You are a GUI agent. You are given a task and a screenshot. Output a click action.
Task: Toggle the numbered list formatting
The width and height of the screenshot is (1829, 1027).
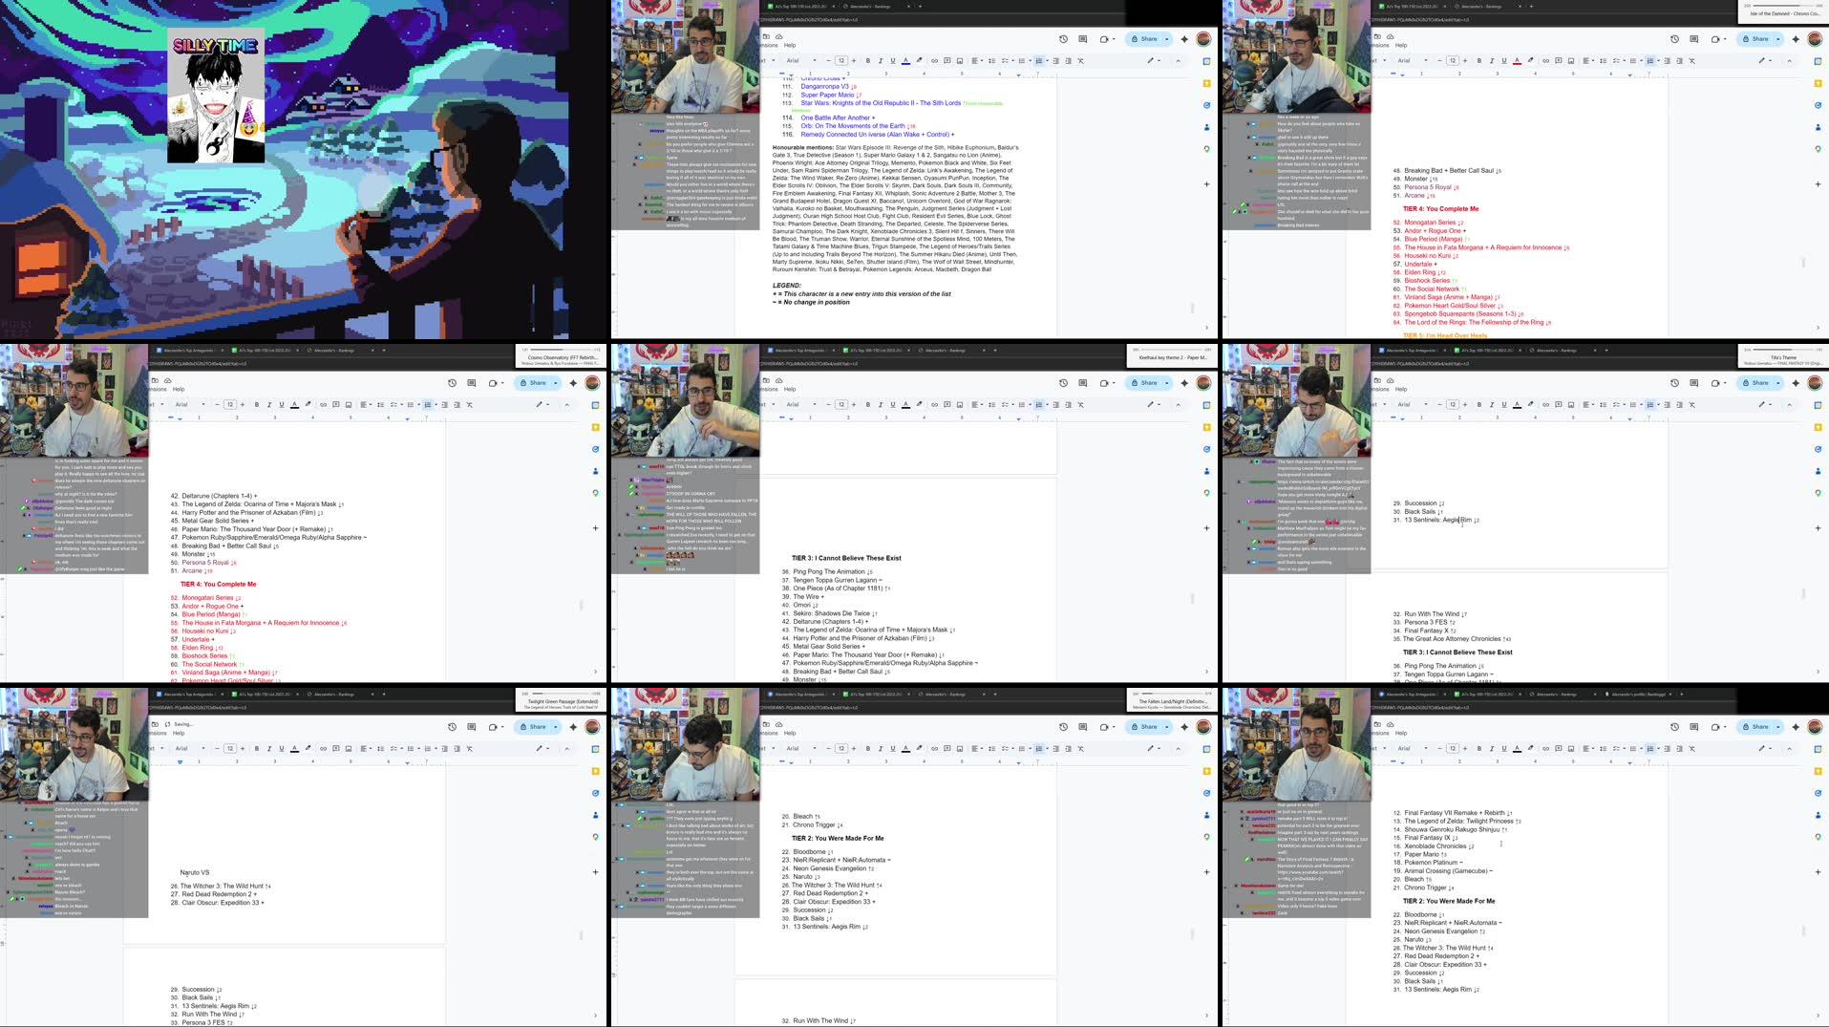coord(1038,59)
